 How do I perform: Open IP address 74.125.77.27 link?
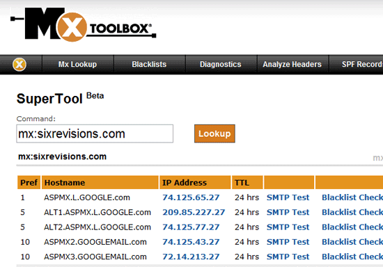(191, 227)
